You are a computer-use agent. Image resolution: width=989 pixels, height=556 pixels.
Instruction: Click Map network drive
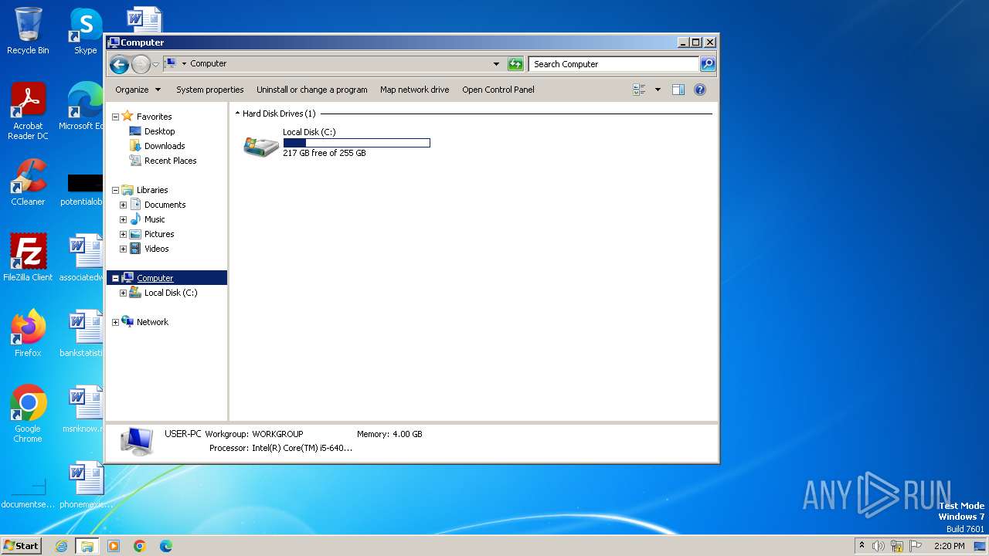[x=414, y=90]
